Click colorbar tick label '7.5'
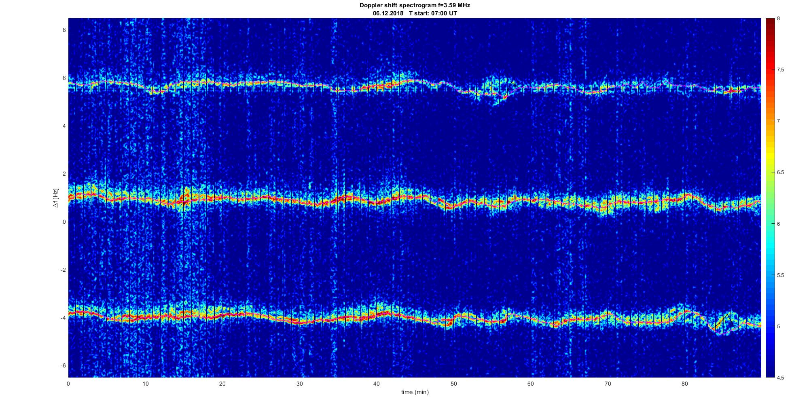Image resolution: width=809 pixels, height=405 pixels. point(780,70)
